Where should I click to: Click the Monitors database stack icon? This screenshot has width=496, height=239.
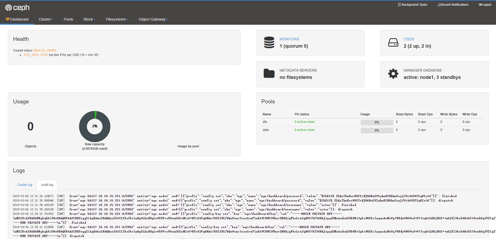269,42
